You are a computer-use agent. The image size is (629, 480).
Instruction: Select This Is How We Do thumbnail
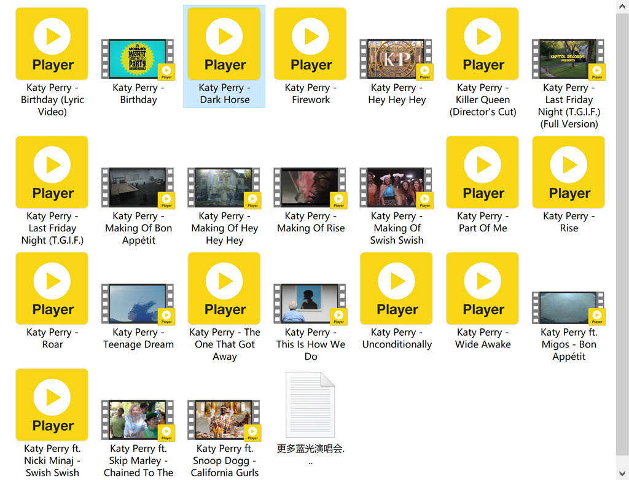coord(310,303)
